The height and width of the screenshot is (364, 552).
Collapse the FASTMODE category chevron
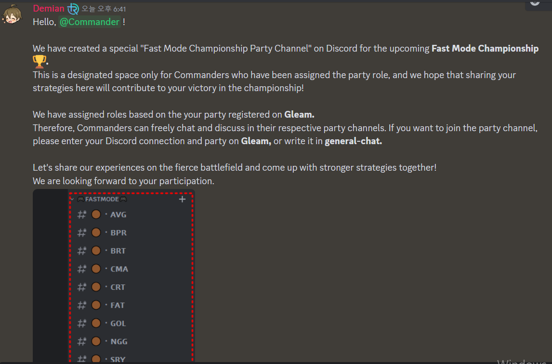coord(72,200)
